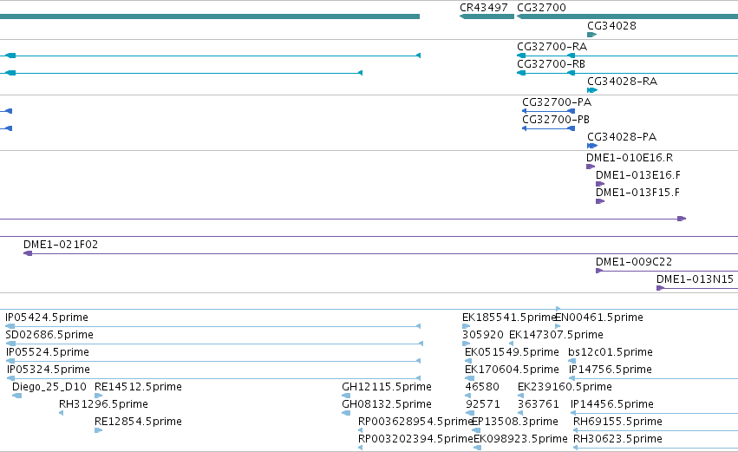Select the CG32700-PB protein feature
Image resolution: width=738 pixels, height=452 pixels.
548,128
